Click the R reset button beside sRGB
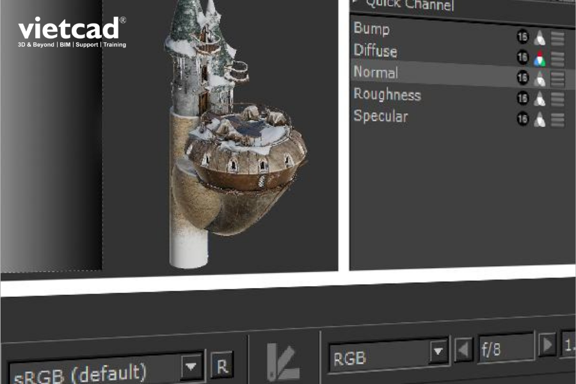Viewport: 576px width, 384px height. pyautogui.click(x=222, y=366)
